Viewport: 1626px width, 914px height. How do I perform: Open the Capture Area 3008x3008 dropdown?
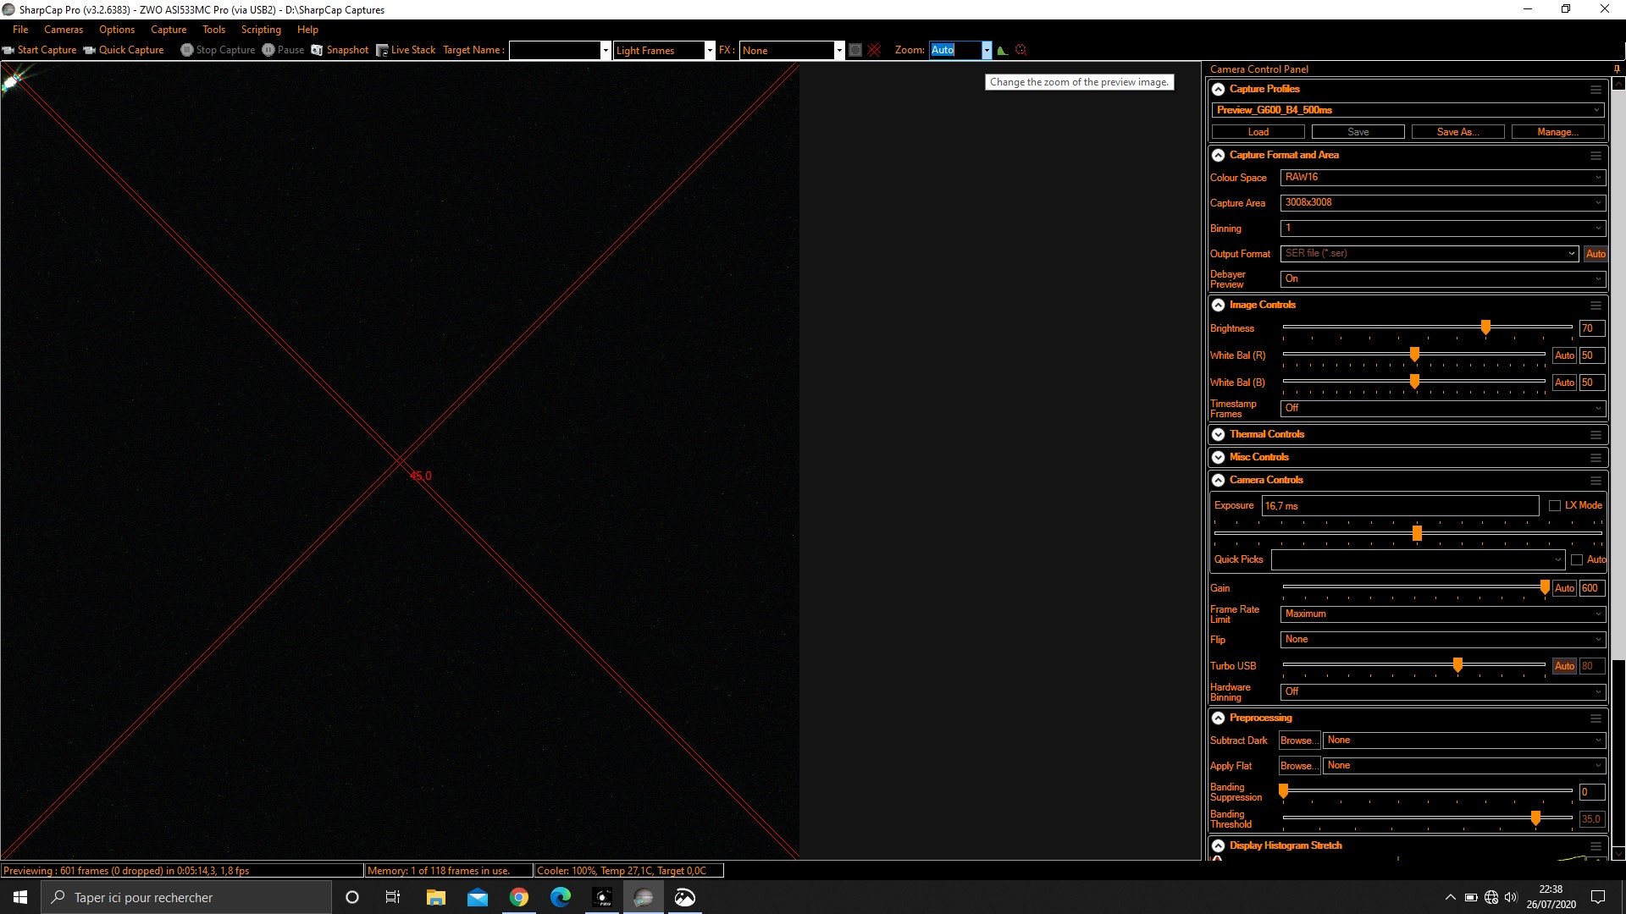1443,203
